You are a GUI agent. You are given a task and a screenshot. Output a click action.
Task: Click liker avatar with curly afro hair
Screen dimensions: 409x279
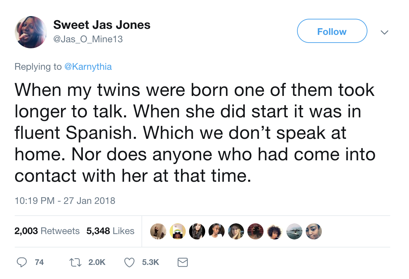point(275,231)
